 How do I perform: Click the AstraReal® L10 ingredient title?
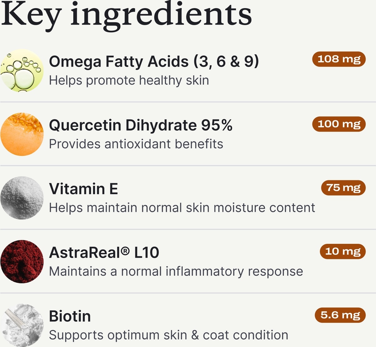(104, 252)
